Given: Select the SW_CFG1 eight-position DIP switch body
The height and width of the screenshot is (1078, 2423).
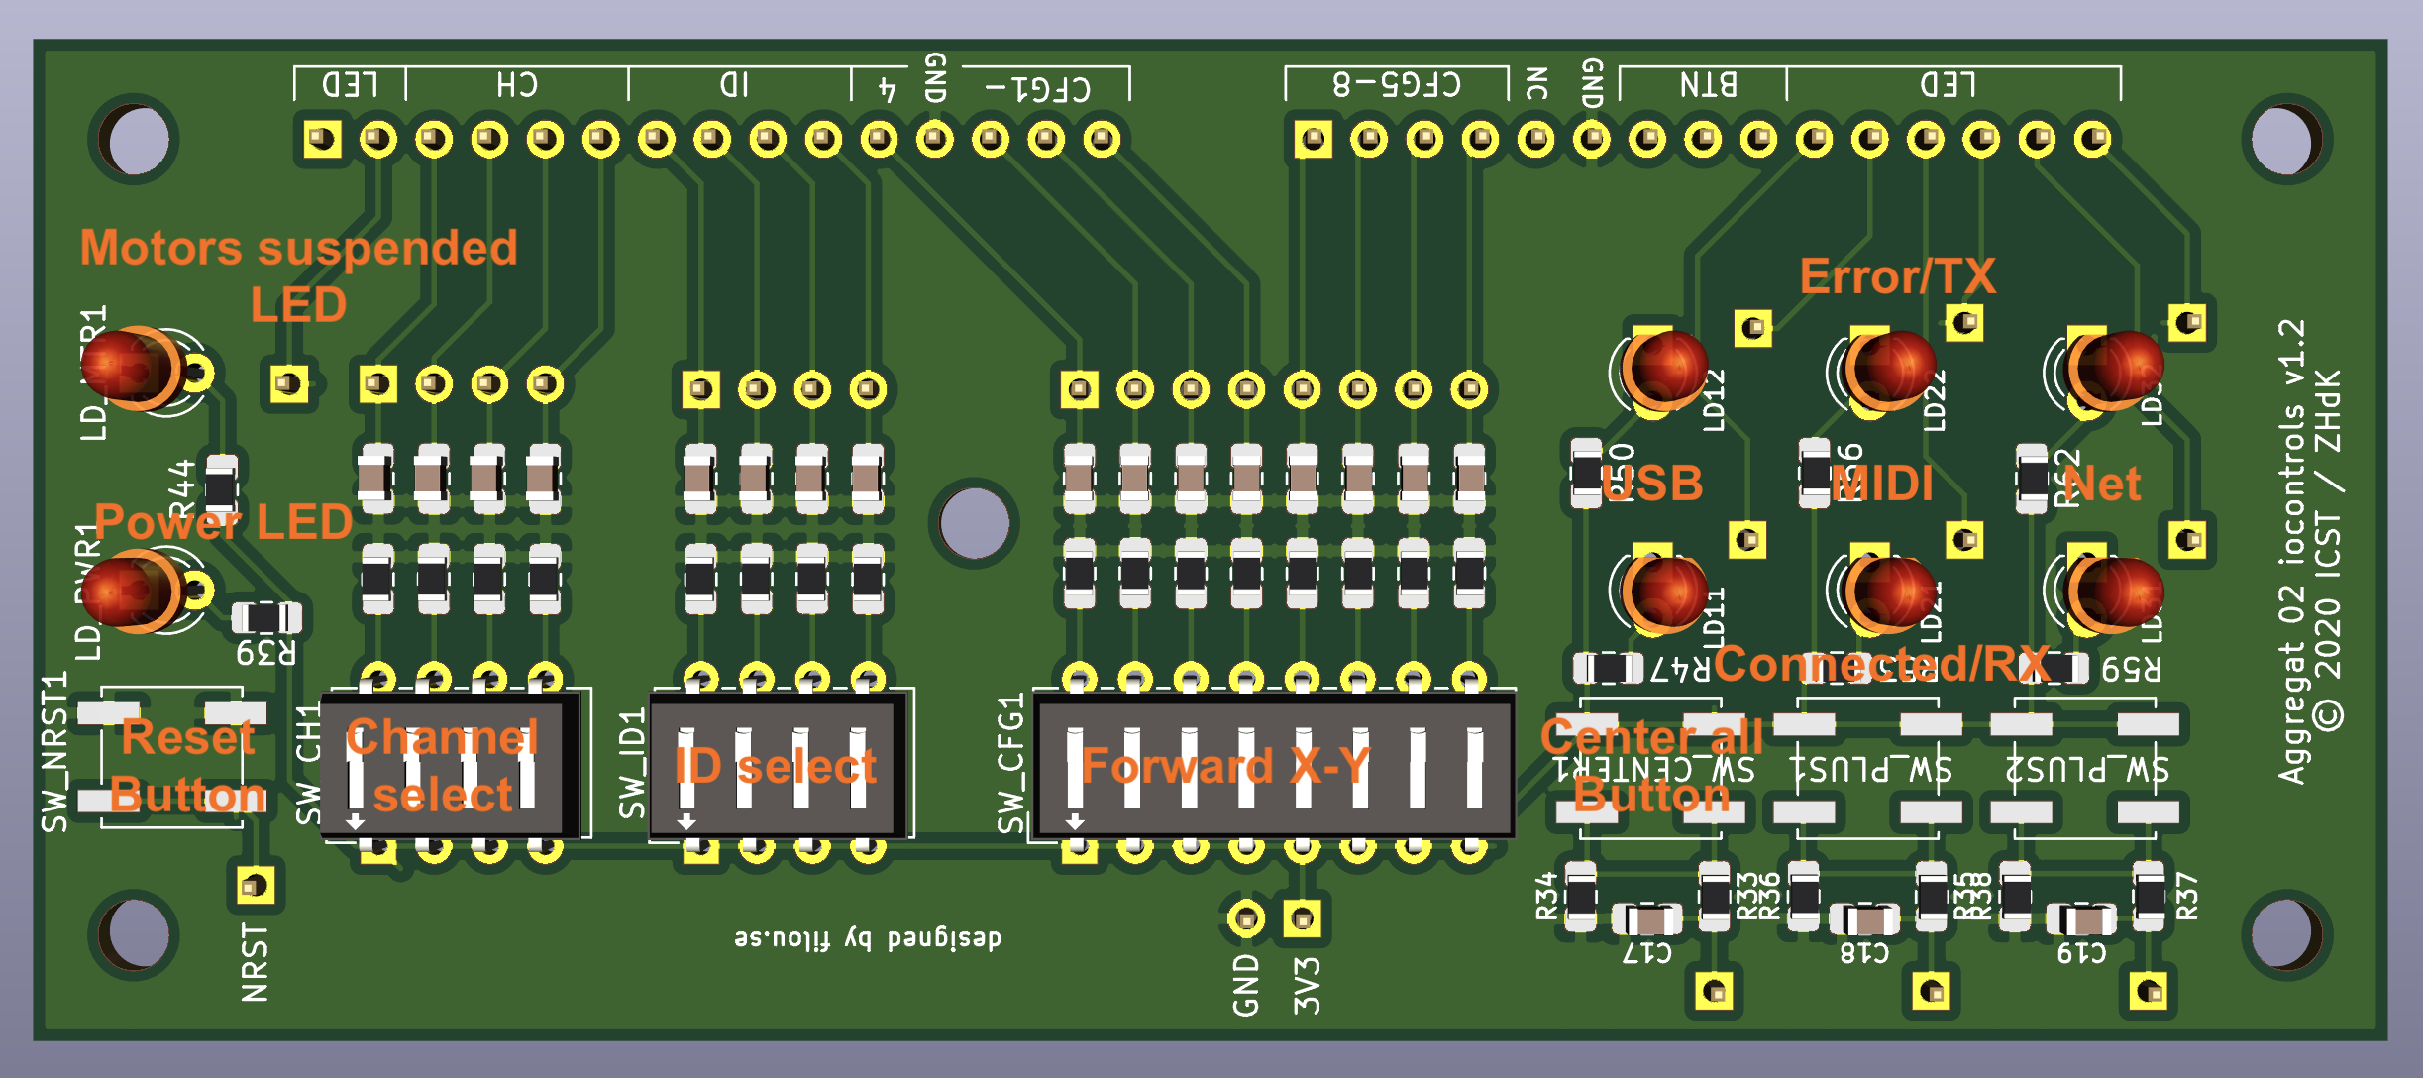Looking at the screenshot, I should coord(1274,765).
